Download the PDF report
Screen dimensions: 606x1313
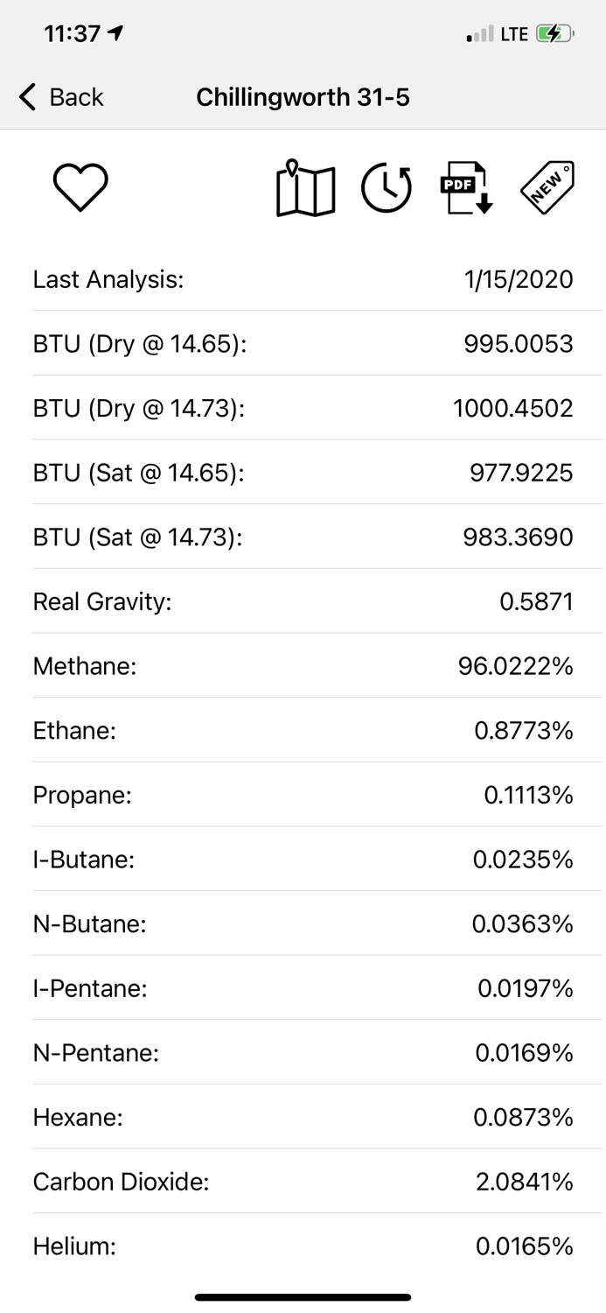[x=464, y=186]
